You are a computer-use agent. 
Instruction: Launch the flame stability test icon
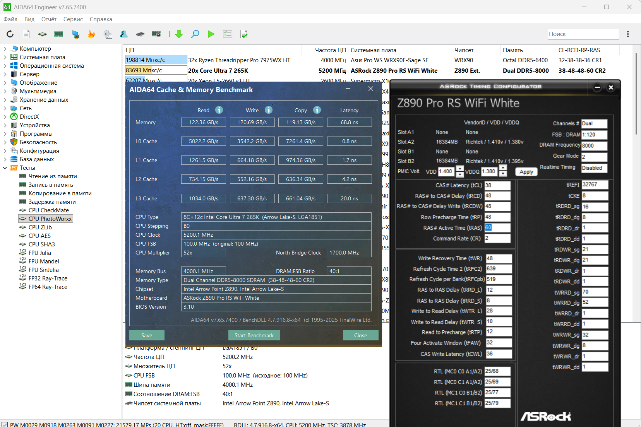91,34
